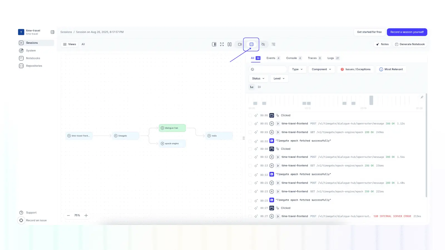Expand the 00:01 time-travel-frontend POST trace
The width and height of the screenshot is (445, 250).
tap(278, 124)
